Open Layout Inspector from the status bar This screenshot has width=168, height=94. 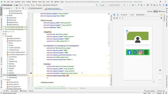[x=149, y=91]
